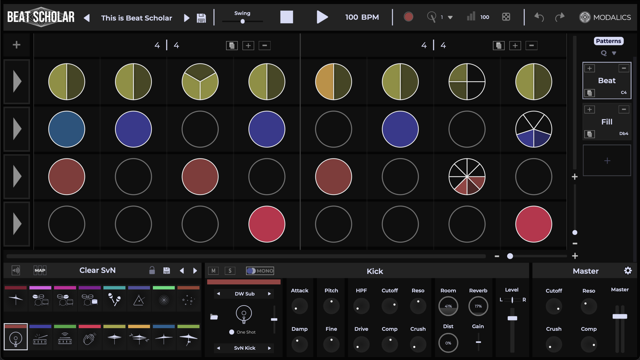Open Master settings gear
The height and width of the screenshot is (360, 640).
[x=628, y=271]
